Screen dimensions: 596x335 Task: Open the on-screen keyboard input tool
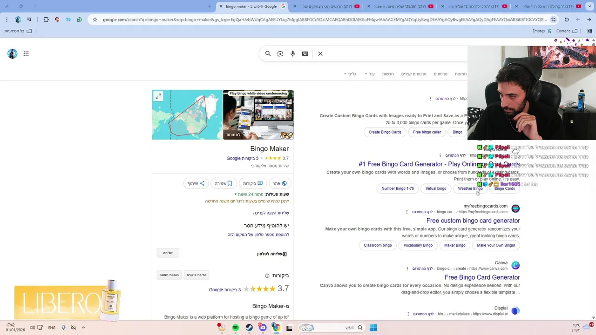[305, 54]
